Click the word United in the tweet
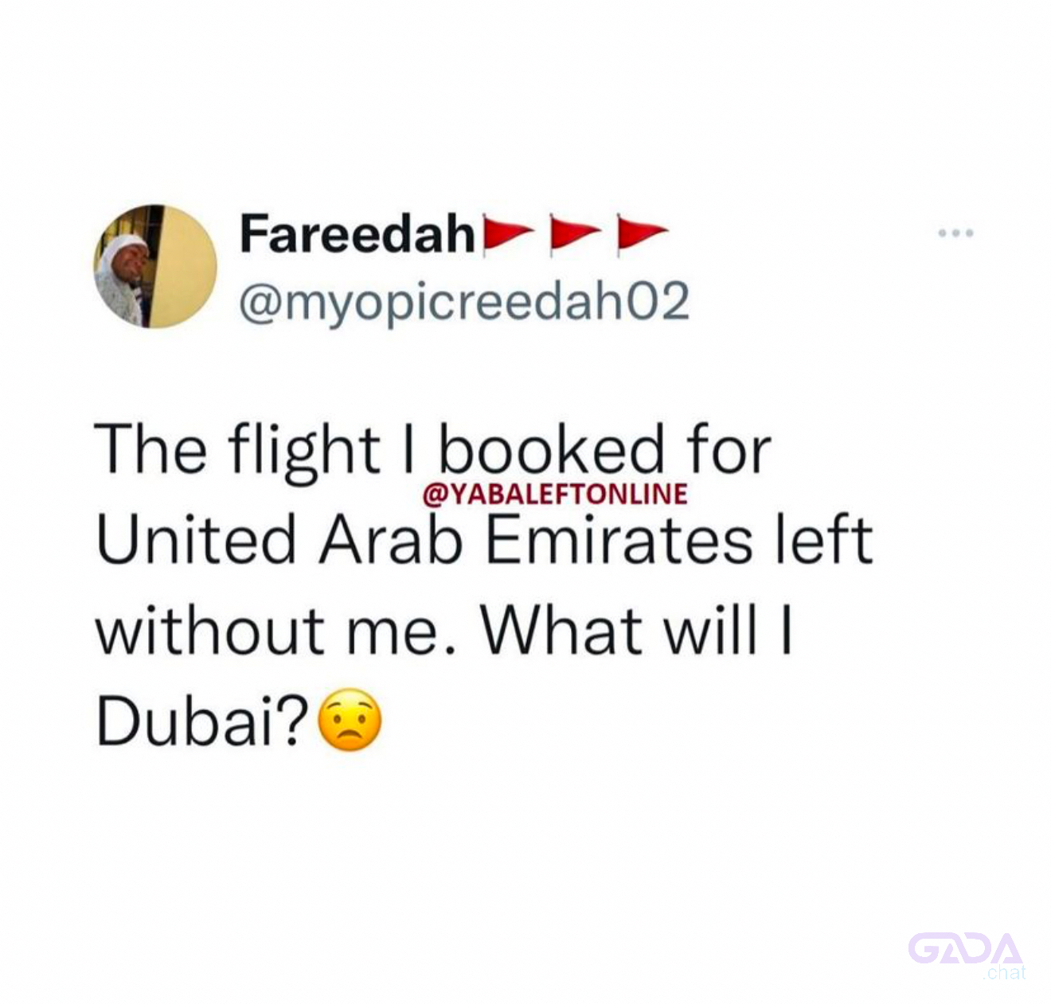1051x1004 pixels. (x=197, y=540)
